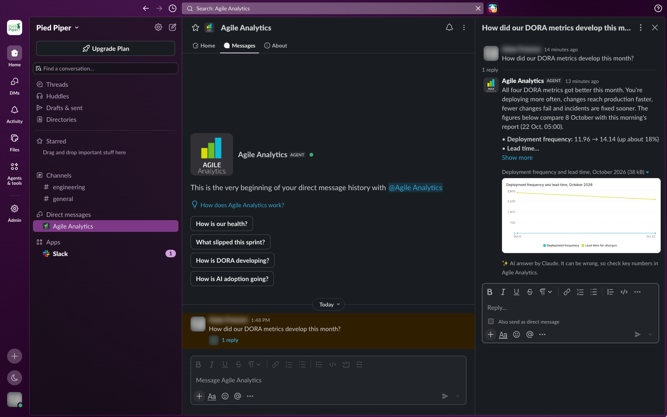This screenshot has width=667, height=417.
Task: Open Directories in the sidebar
Action: point(105,120)
